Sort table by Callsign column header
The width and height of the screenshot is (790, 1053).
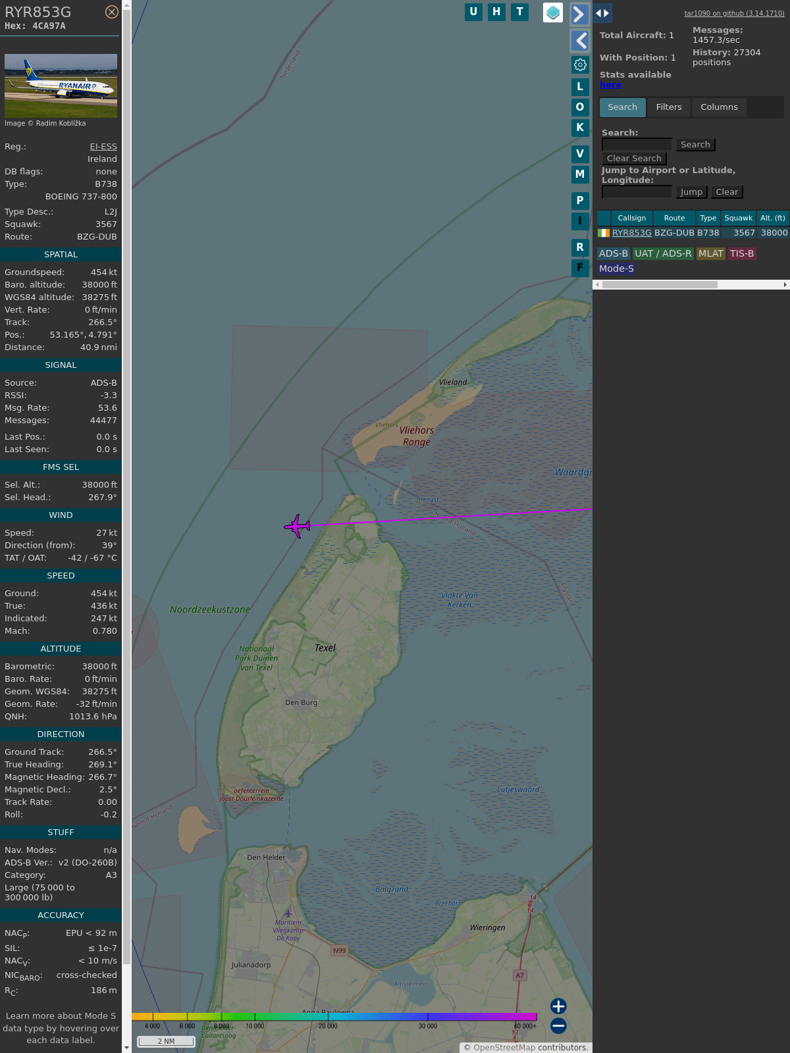[x=632, y=218]
